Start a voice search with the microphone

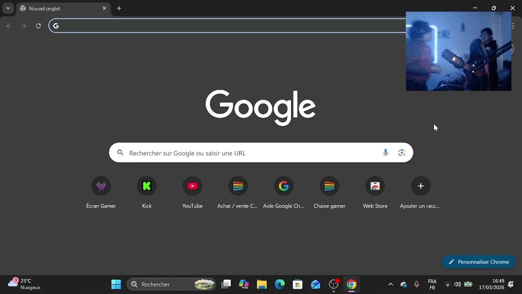[385, 153]
